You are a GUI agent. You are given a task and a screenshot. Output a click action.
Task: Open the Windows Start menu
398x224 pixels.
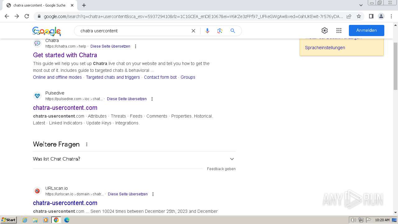(x=8, y=220)
